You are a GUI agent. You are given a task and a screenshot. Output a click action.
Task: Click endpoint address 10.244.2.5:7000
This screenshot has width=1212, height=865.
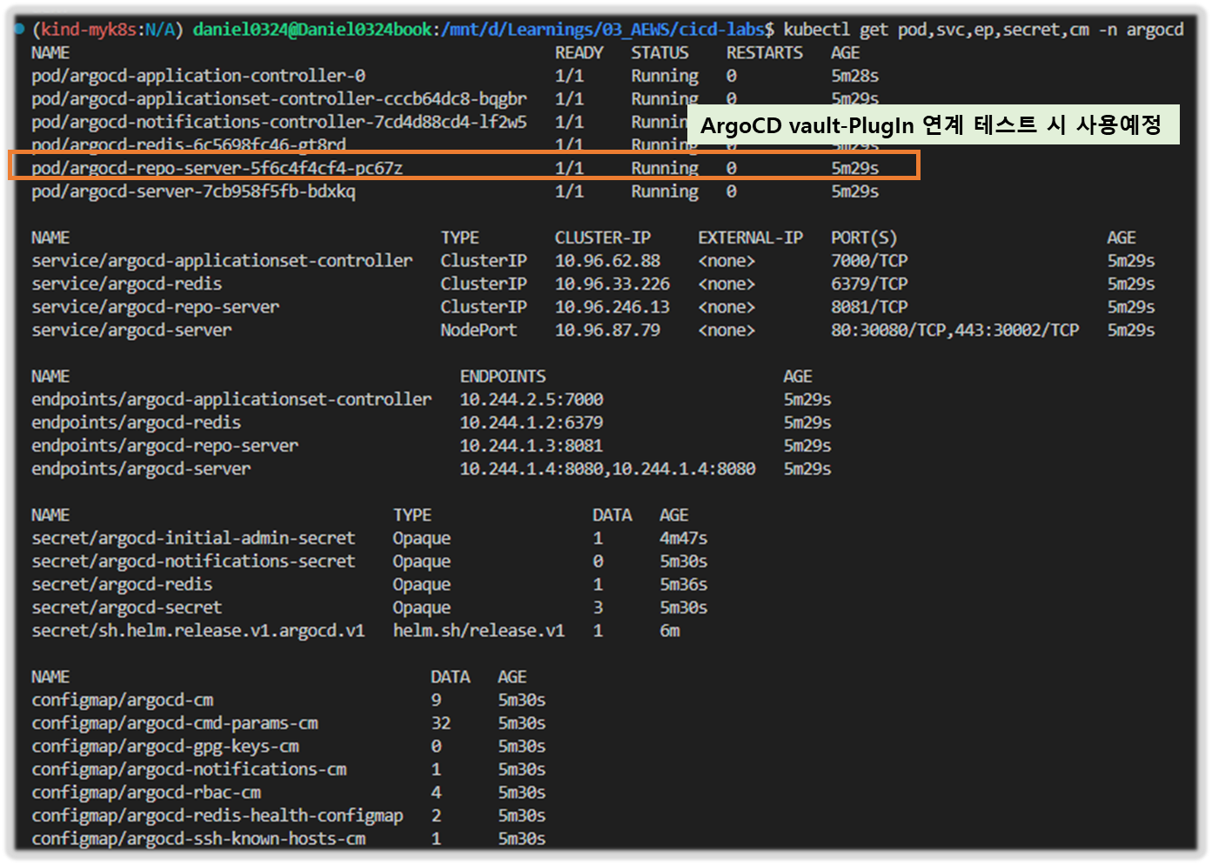[532, 399]
